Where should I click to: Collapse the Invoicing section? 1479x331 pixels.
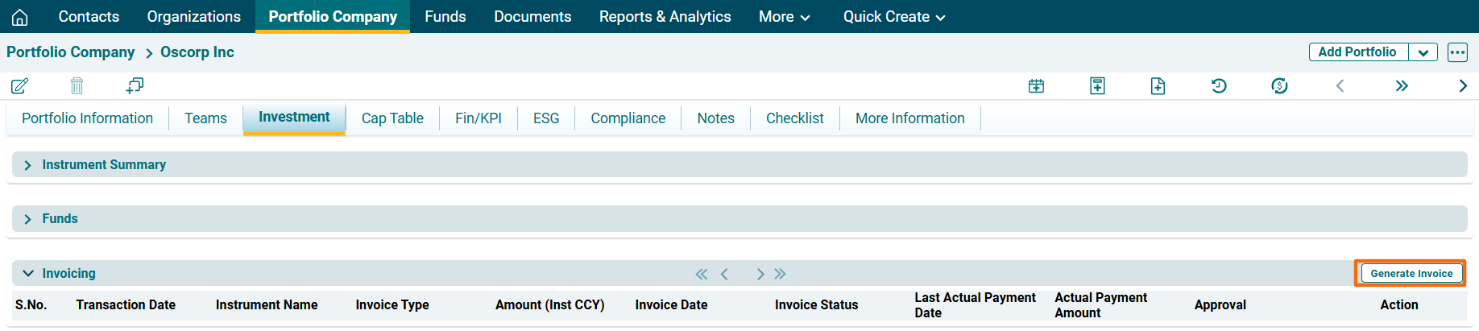click(x=28, y=274)
